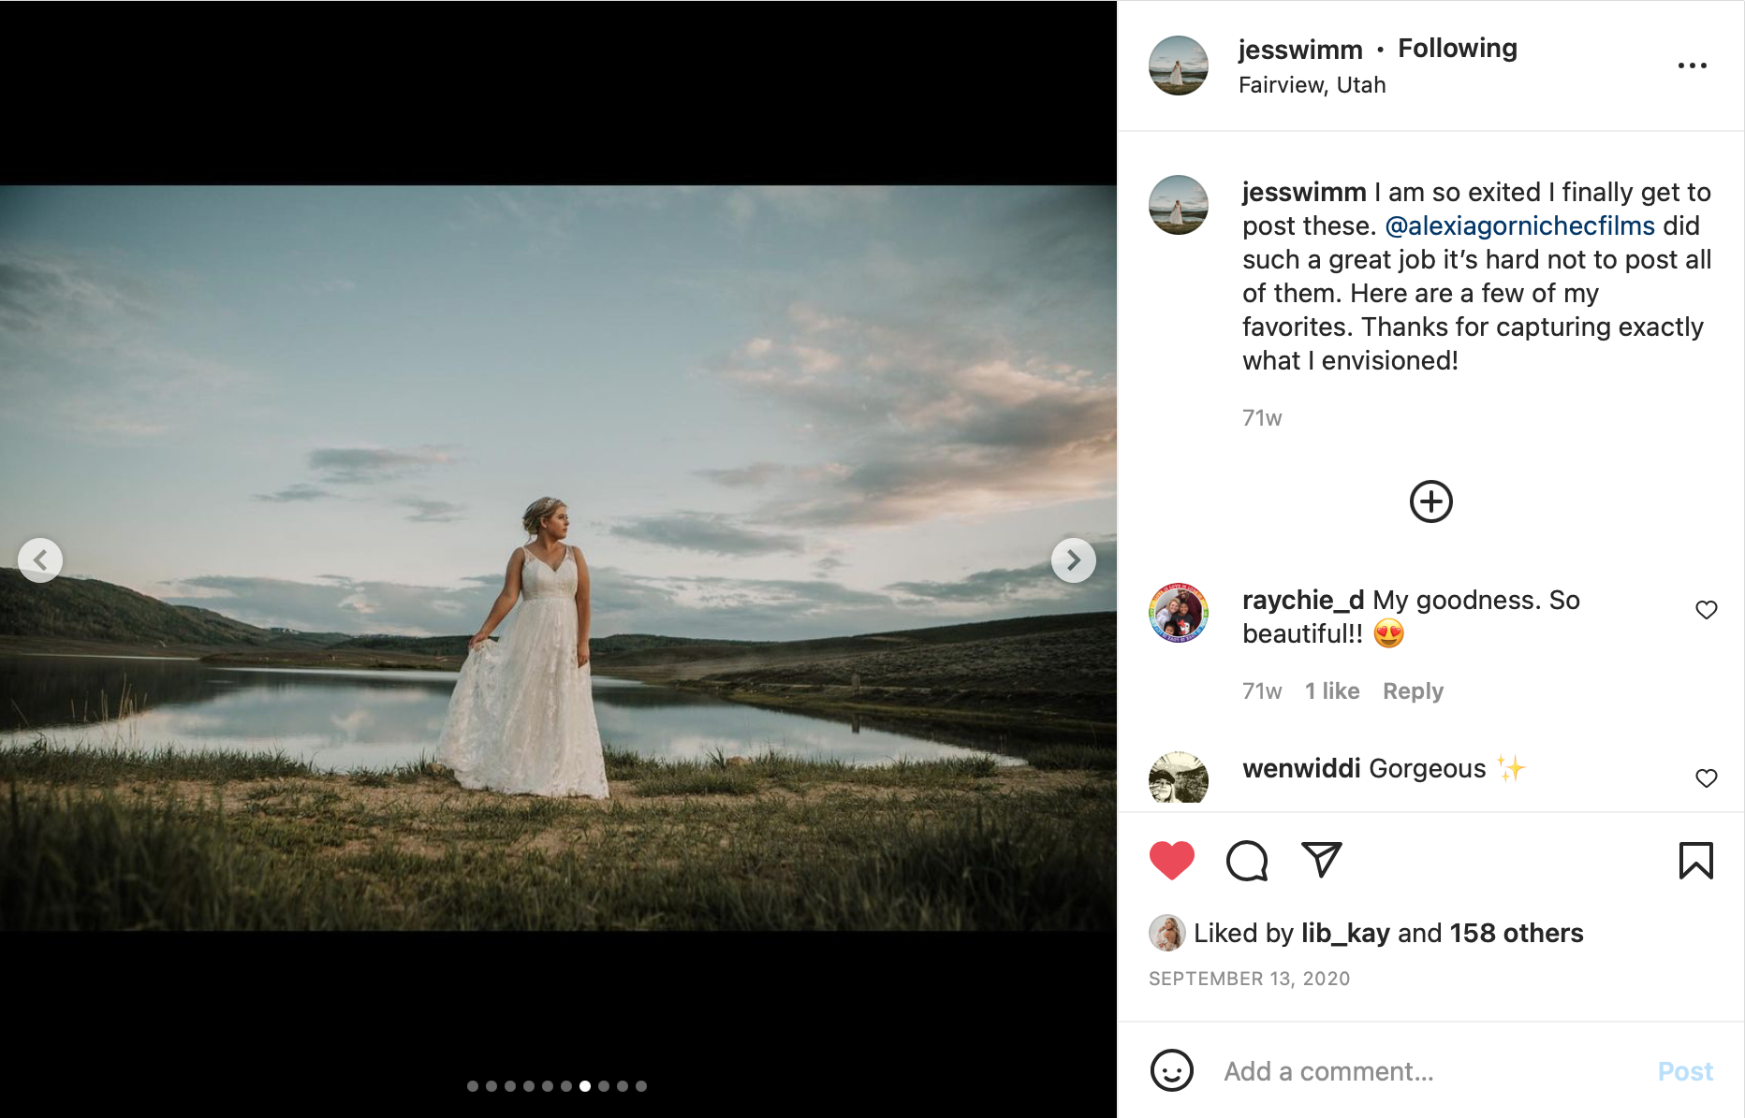Image resolution: width=1745 pixels, height=1118 pixels.
Task: View the 158 others who liked
Action: coord(1517,933)
